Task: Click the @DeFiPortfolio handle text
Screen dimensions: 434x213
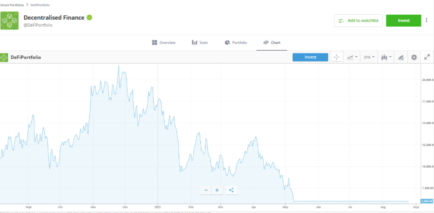Action: (38, 25)
